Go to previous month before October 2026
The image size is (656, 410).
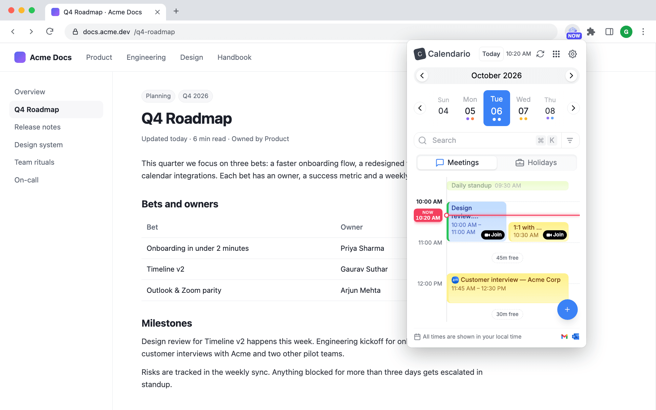(x=422, y=76)
